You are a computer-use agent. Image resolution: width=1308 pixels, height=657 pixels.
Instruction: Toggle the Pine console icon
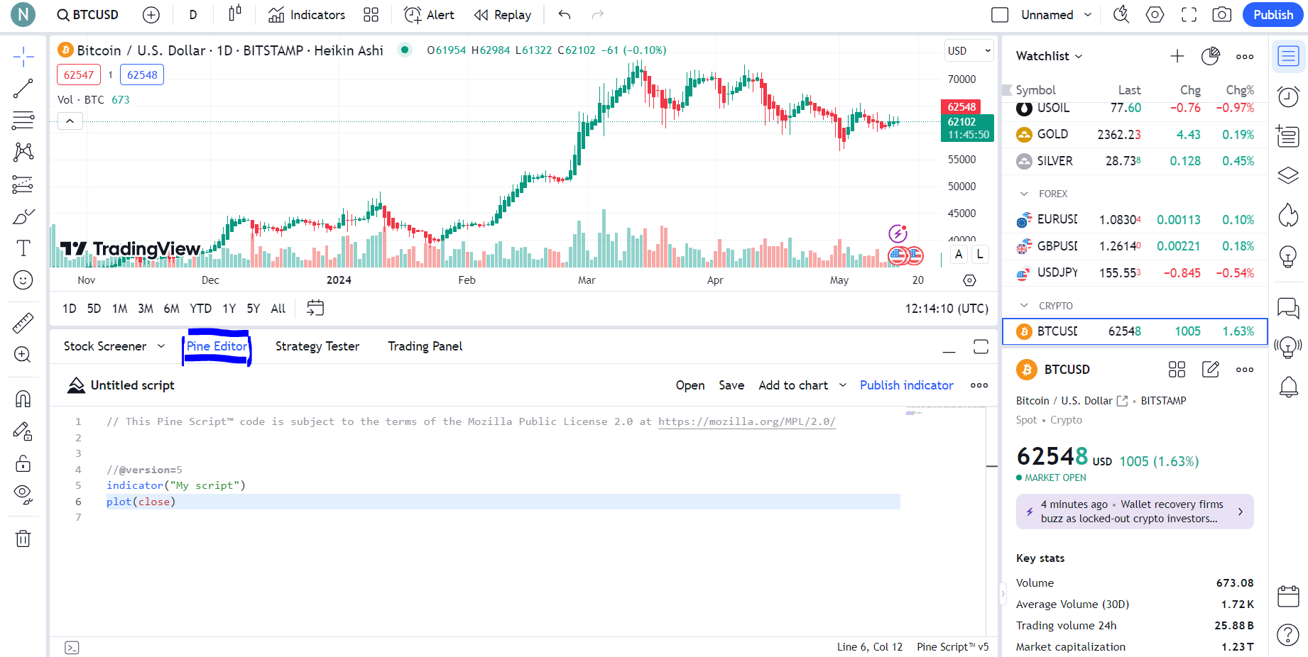[x=72, y=648]
